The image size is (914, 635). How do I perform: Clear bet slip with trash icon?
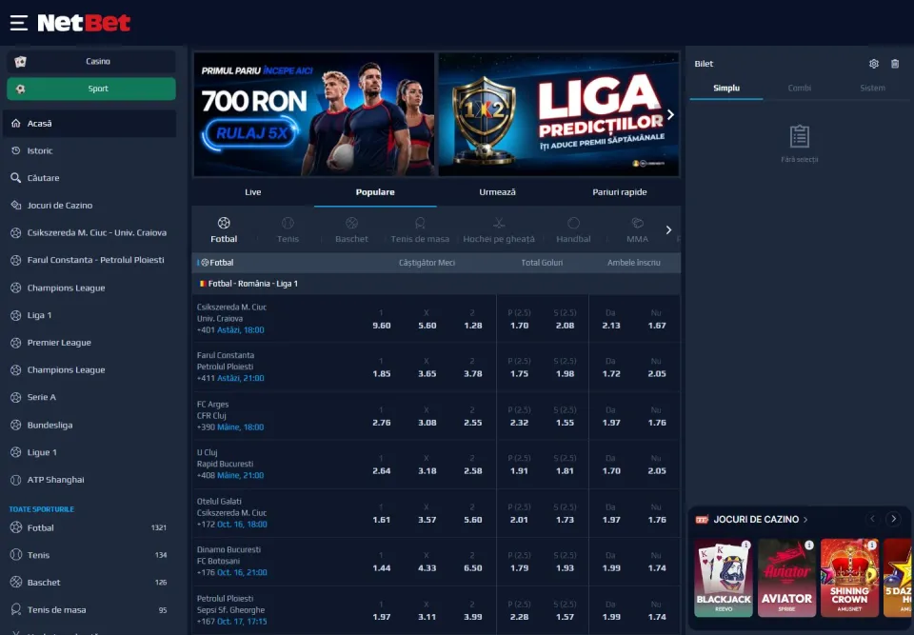[x=895, y=64]
